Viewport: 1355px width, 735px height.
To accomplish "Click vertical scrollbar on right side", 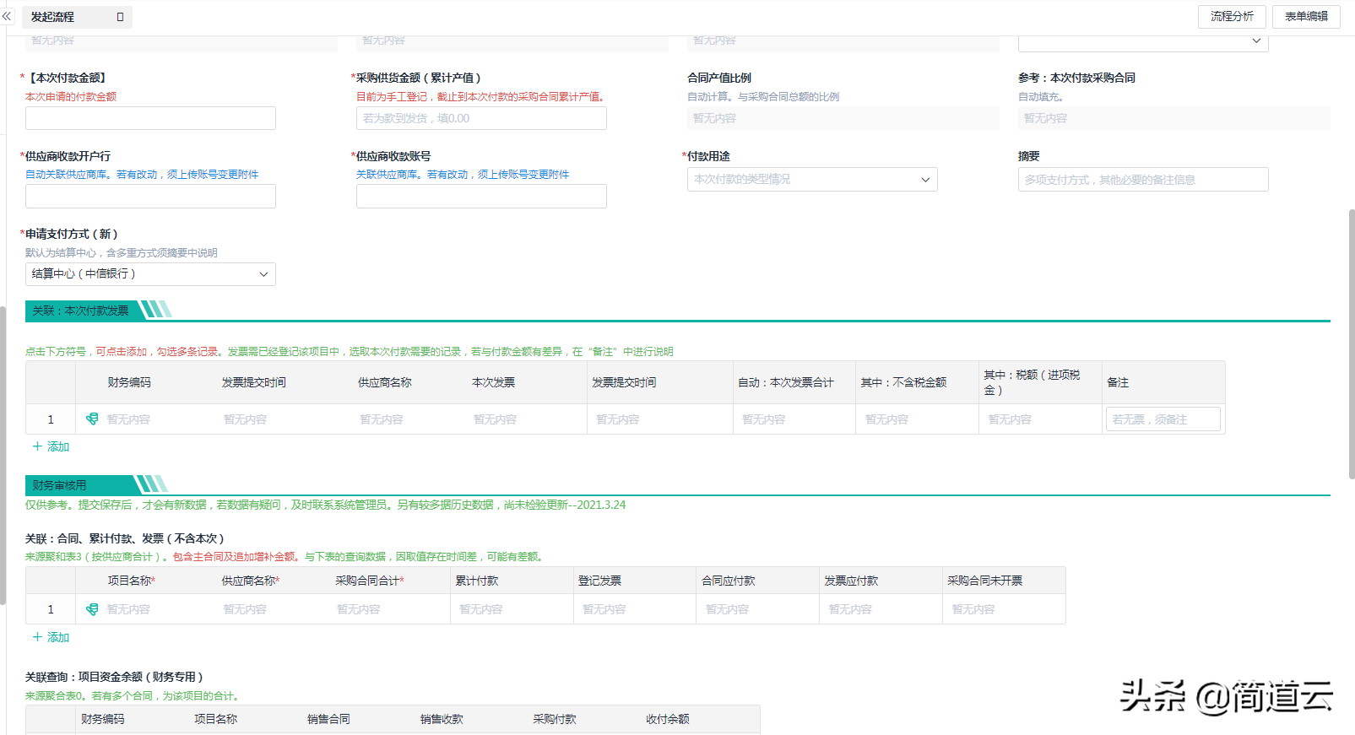I will point(1351,344).
